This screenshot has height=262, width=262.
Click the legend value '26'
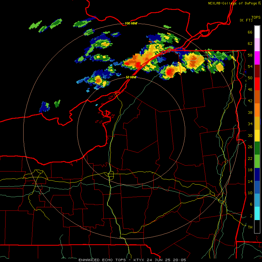(x=250, y=147)
